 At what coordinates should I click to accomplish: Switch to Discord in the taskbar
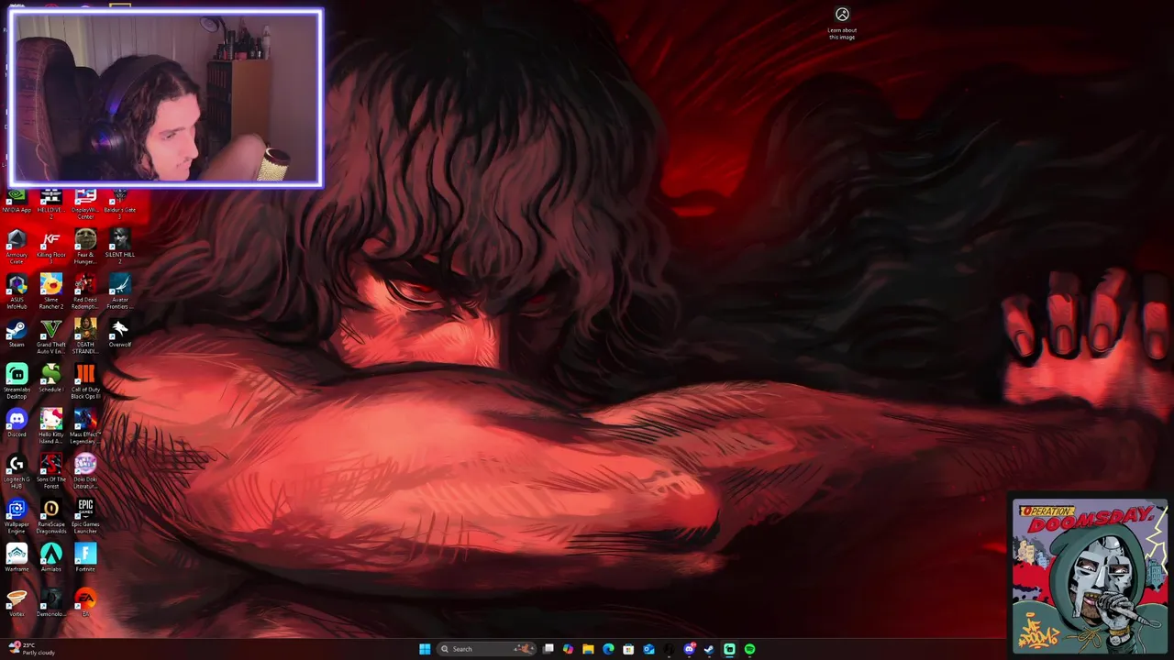tap(689, 649)
